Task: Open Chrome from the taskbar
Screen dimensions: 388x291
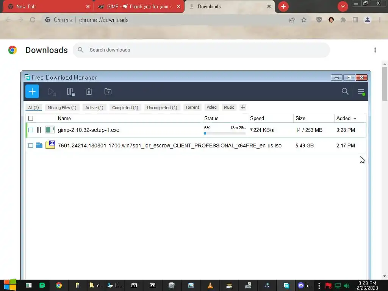Action: click(x=59, y=285)
